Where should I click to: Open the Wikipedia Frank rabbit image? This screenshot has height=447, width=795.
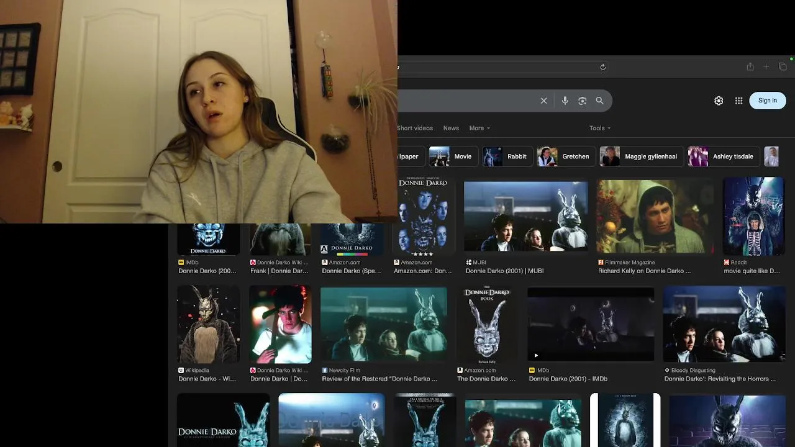coord(208,324)
